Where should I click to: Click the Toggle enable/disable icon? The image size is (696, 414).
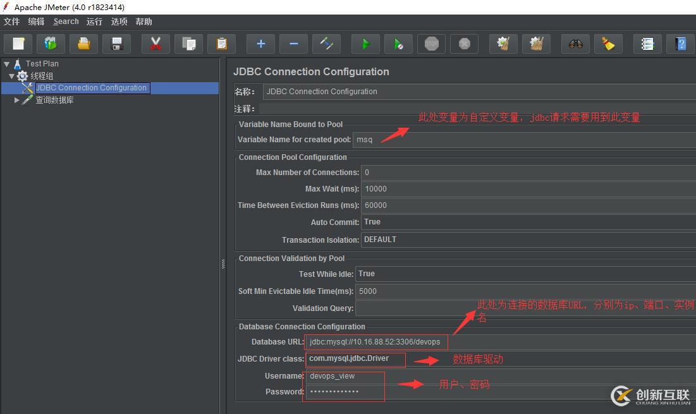326,44
